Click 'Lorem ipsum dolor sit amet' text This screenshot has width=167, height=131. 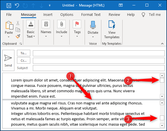coord(35,80)
